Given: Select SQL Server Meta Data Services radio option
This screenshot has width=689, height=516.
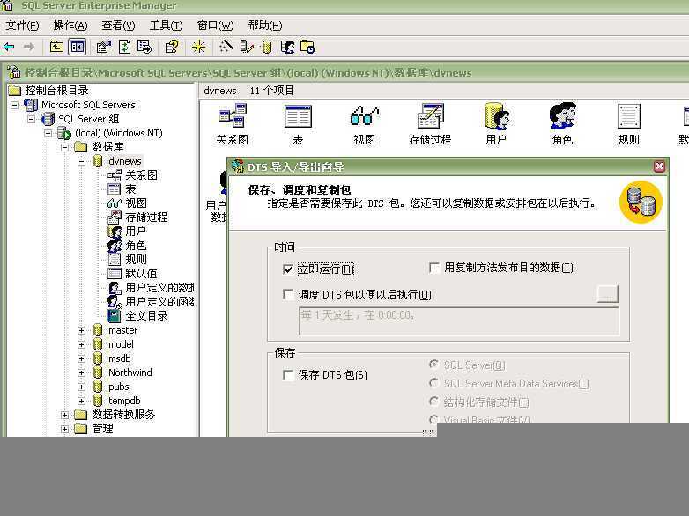Looking at the screenshot, I should click(433, 383).
